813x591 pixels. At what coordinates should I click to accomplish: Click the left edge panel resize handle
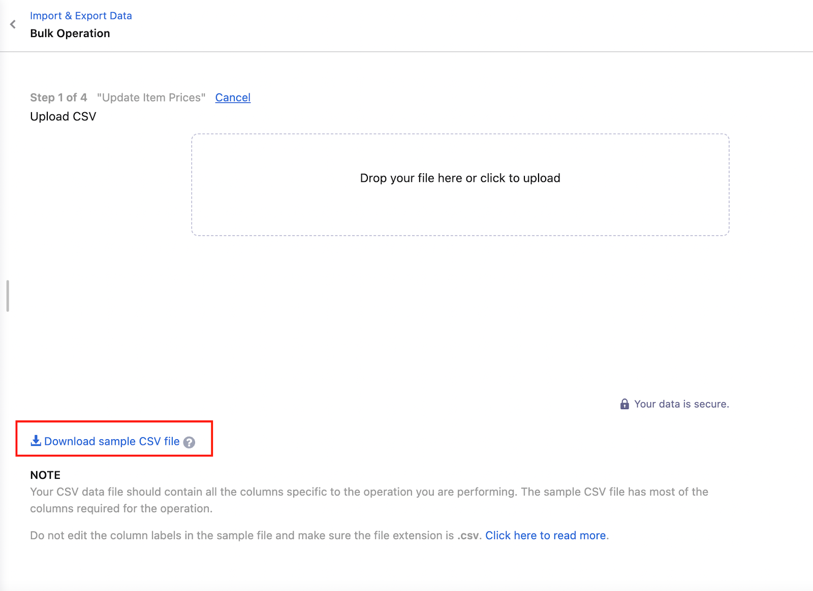pyautogui.click(x=8, y=295)
